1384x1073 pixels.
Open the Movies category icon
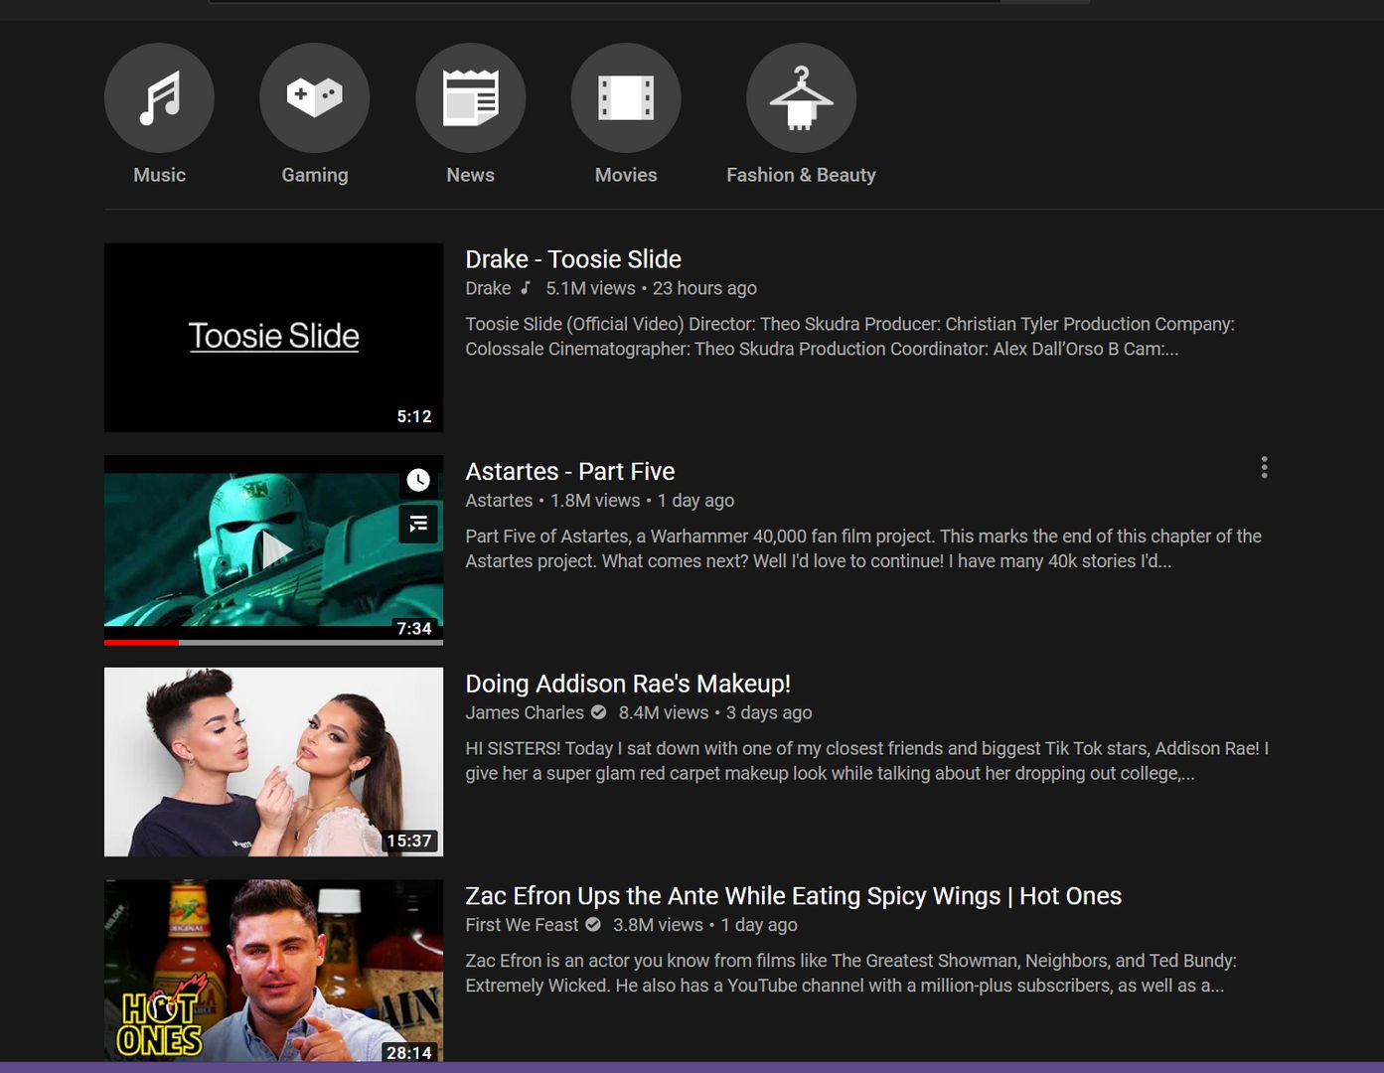coord(626,98)
